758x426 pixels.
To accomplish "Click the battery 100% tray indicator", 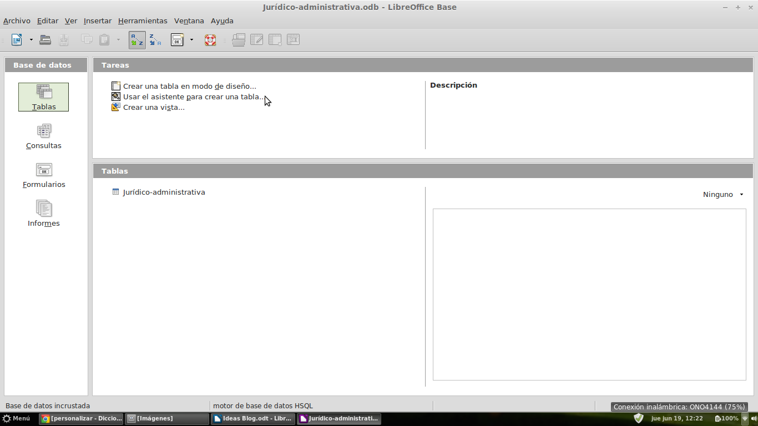I will [727, 419].
